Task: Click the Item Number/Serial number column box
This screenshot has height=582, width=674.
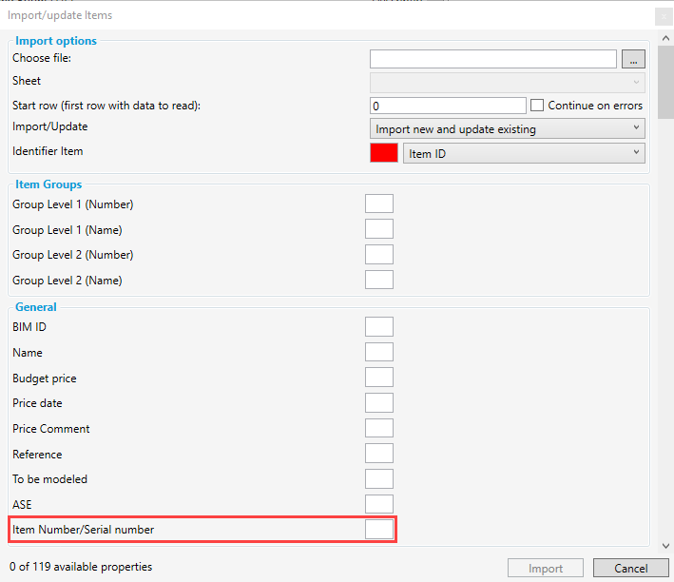Action: click(379, 530)
